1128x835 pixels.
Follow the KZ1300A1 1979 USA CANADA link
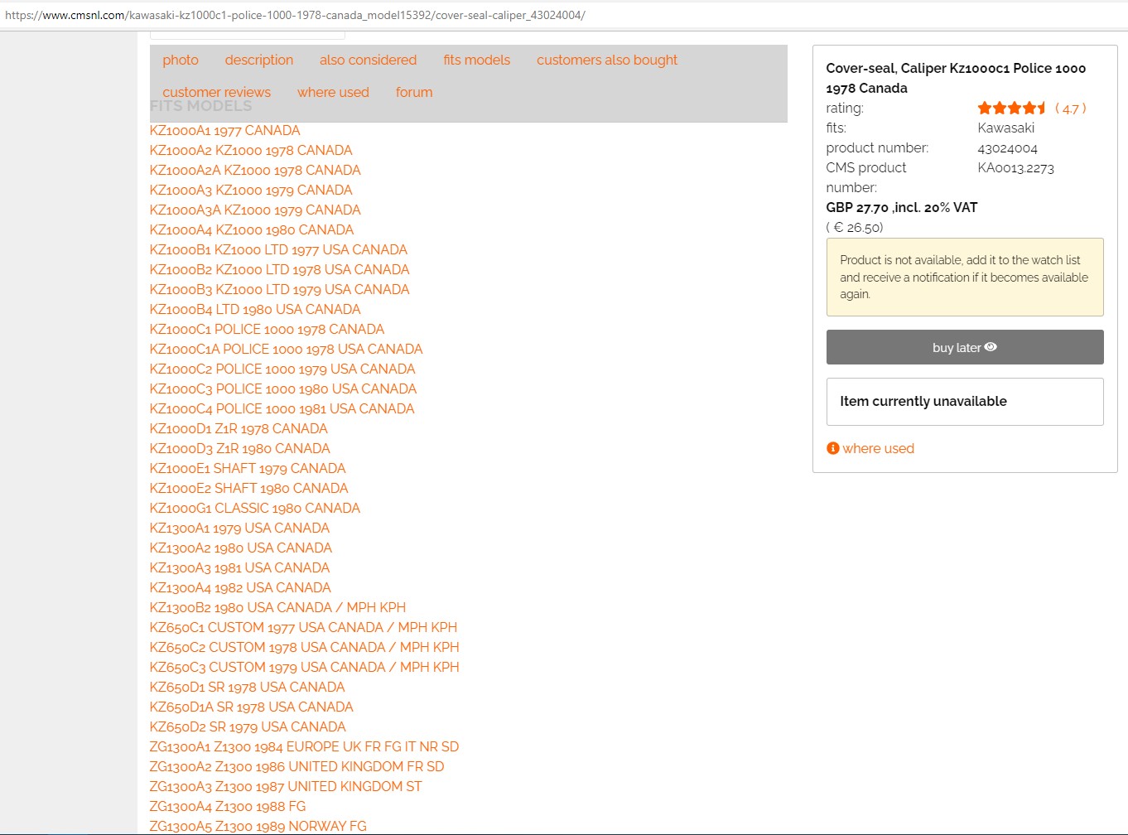[239, 528]
